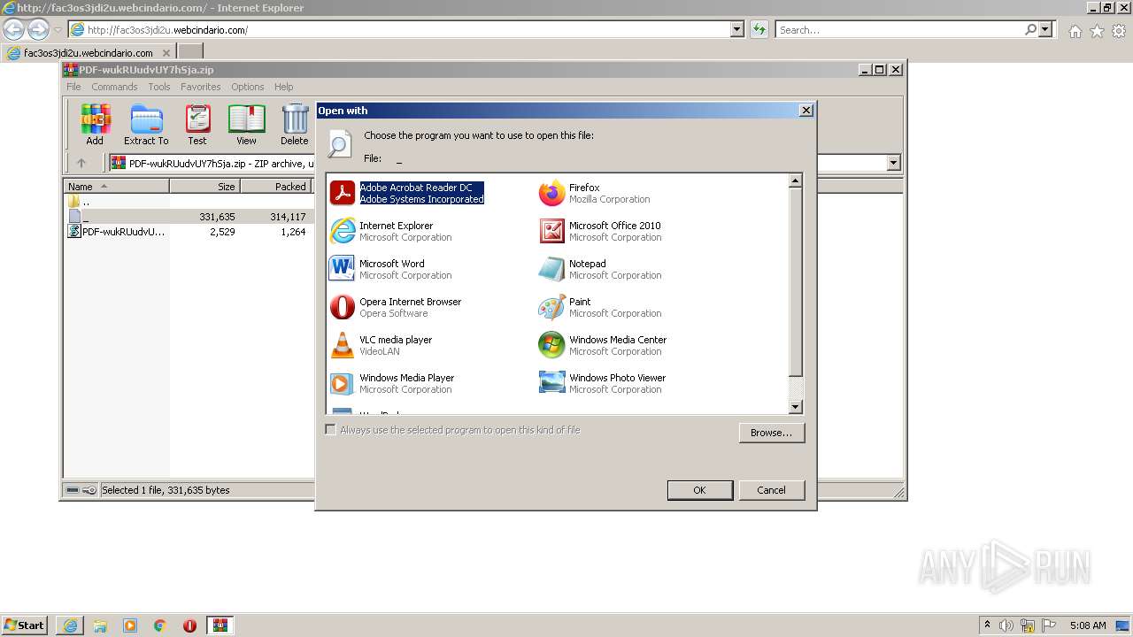1133x637 pixels.
Task: Select the PDF-wukRUudvU... file row
Action: [x=188, y=232]
